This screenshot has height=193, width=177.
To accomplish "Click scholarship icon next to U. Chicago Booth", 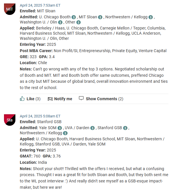I will click(74, 17).
